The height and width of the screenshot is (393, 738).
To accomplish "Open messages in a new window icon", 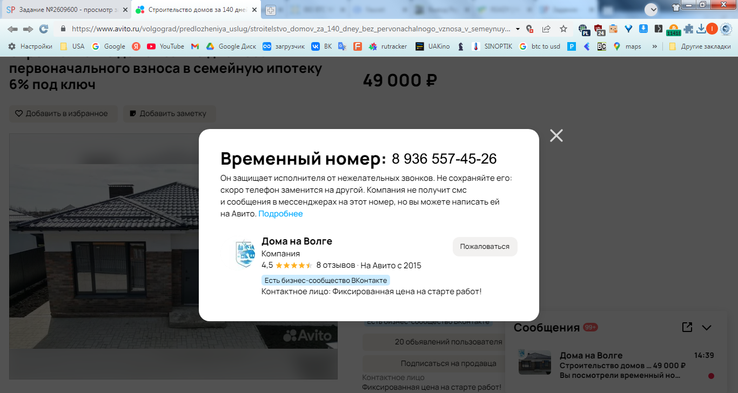I will tap(687, 327).
